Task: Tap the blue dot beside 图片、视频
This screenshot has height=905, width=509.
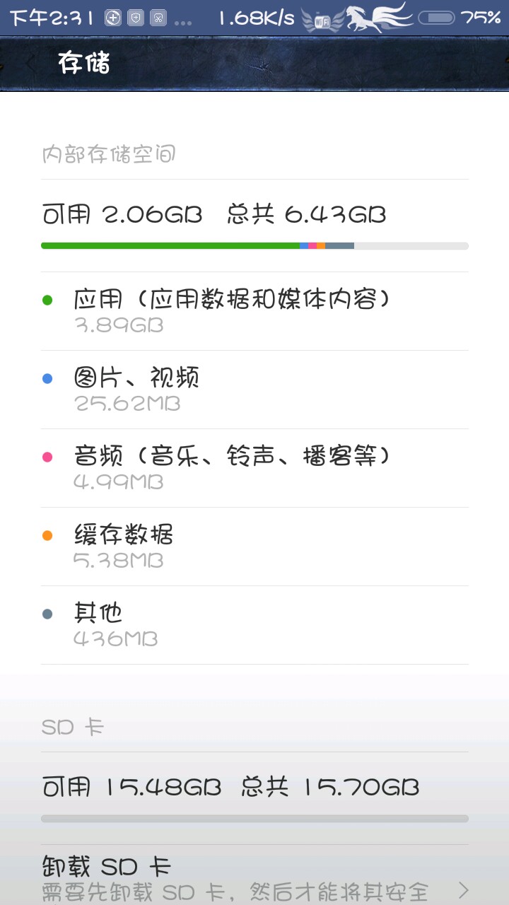Action: (47, 378)
